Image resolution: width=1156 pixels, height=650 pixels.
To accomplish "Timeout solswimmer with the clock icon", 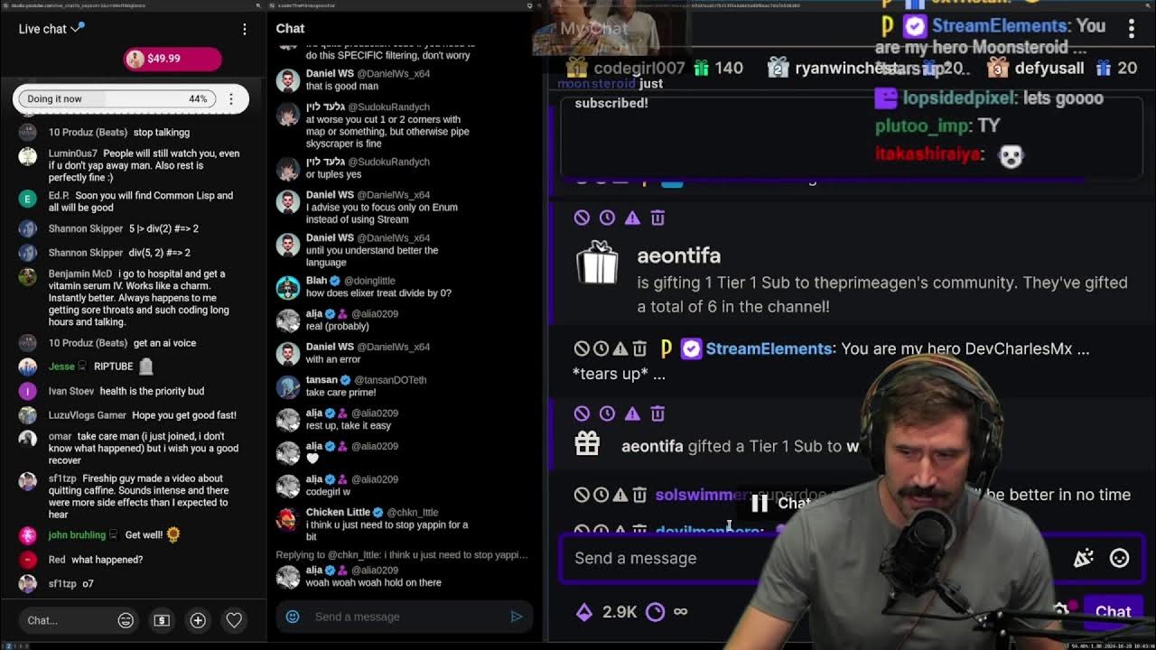I will click(x=601, y=495).
